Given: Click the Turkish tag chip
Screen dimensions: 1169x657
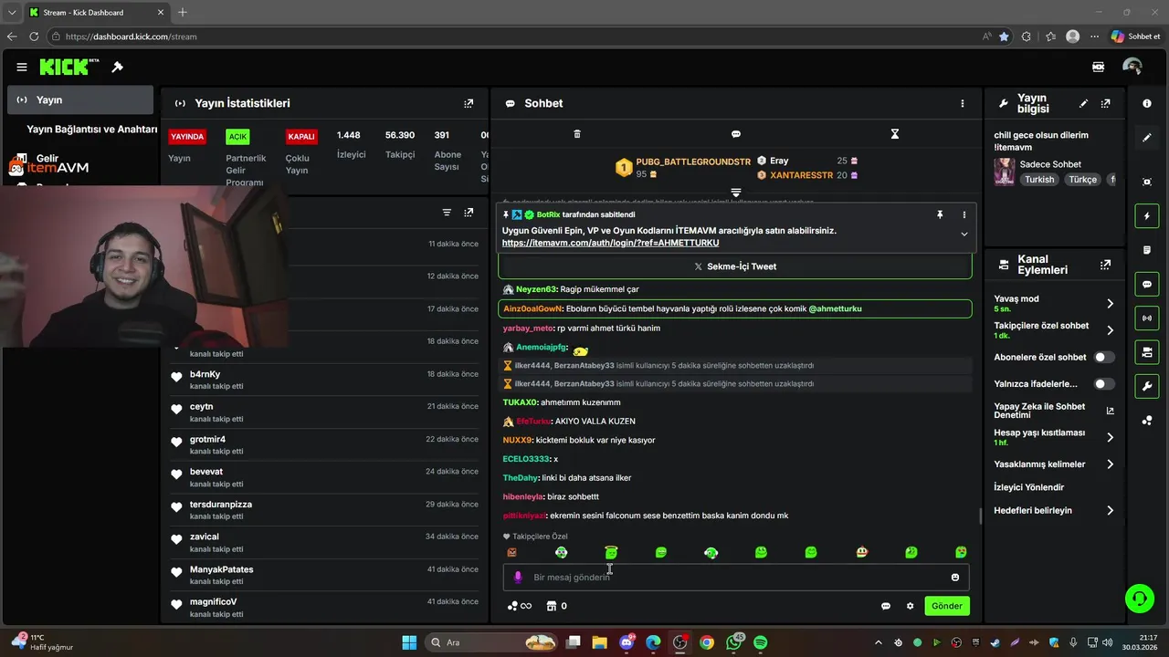Looking at the screenshot, I should [x=1039, y=180].
